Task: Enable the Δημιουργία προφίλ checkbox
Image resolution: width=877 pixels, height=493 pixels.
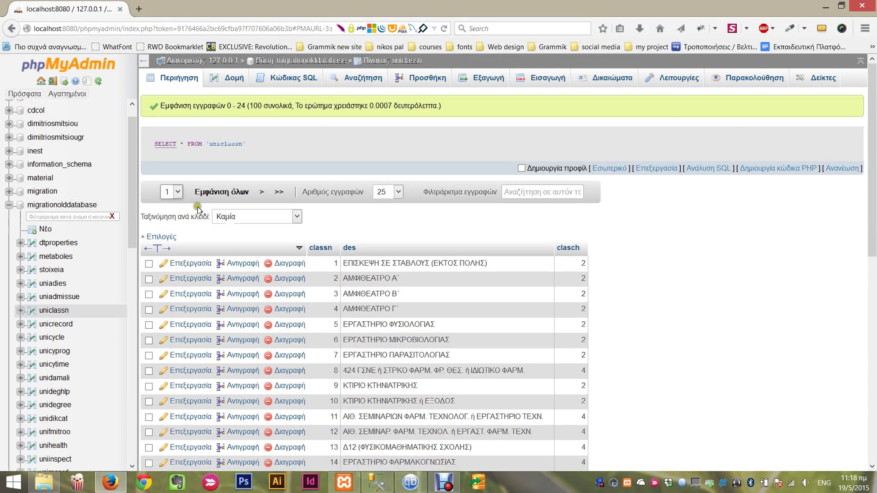Action: pyautogui.click(x=521, y=168)
